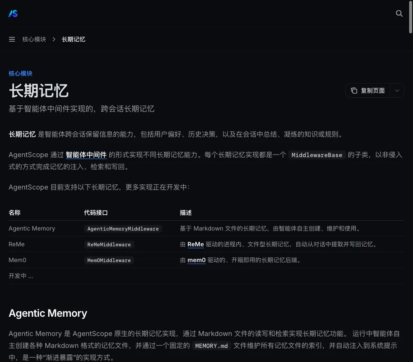Click the page vertical scrollbar thumb
413x362 pixels.
[410, 17]
